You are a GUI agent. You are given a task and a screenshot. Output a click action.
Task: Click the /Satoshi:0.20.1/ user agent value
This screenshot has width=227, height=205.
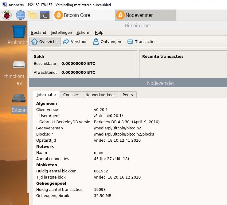point(108,116)
